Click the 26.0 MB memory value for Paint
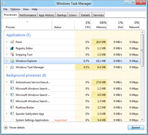Image resolution: width=148 pixels, height=135 pixels. [101, 42]
